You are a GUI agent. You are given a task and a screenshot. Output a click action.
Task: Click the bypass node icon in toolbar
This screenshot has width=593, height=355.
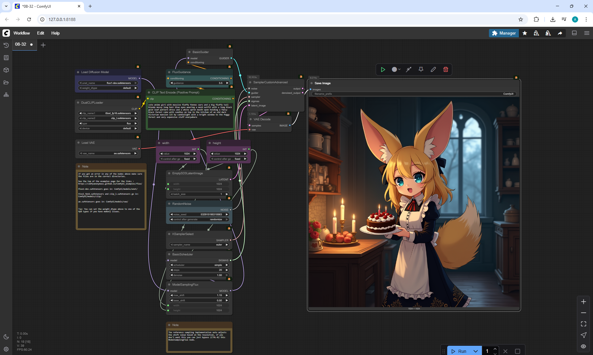(409, 69)
